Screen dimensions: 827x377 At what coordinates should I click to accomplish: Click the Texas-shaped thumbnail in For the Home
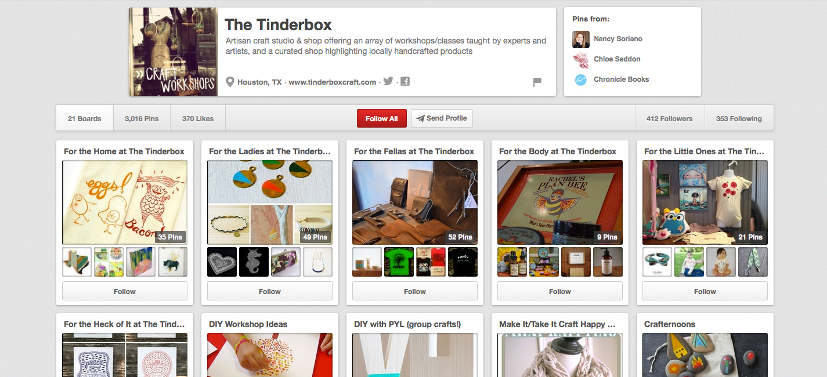point(77,262)
